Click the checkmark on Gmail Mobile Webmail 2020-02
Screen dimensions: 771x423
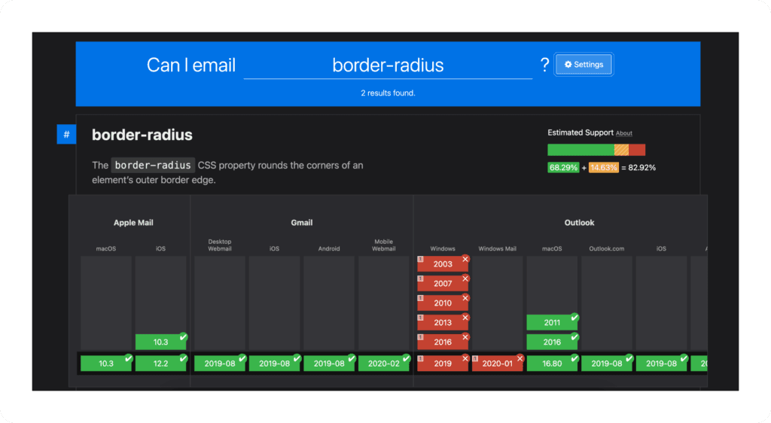point(406,358)
